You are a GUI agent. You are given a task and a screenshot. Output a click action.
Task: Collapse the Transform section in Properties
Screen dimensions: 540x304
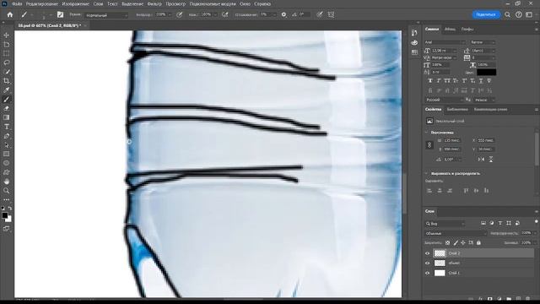point(427,133)
